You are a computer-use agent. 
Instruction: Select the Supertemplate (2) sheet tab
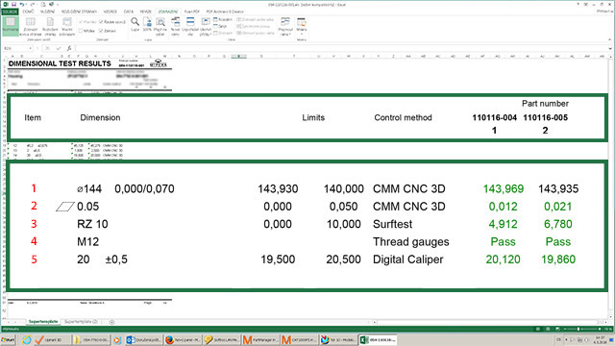81,322
